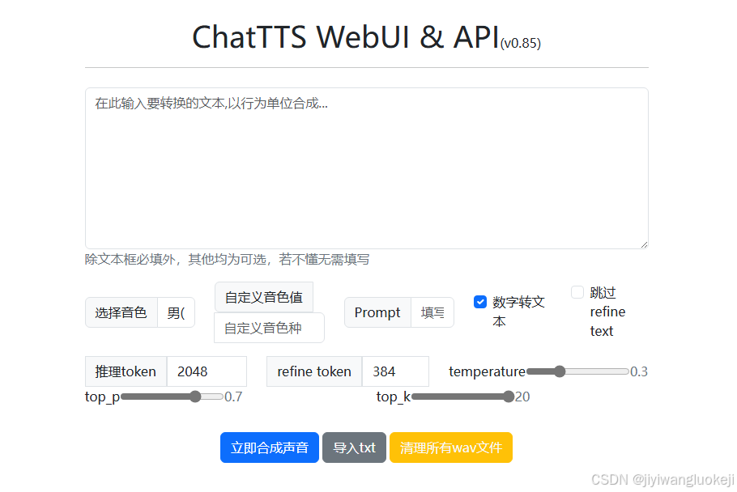
Task: Click the 推理token label
Action: (126, 371)
